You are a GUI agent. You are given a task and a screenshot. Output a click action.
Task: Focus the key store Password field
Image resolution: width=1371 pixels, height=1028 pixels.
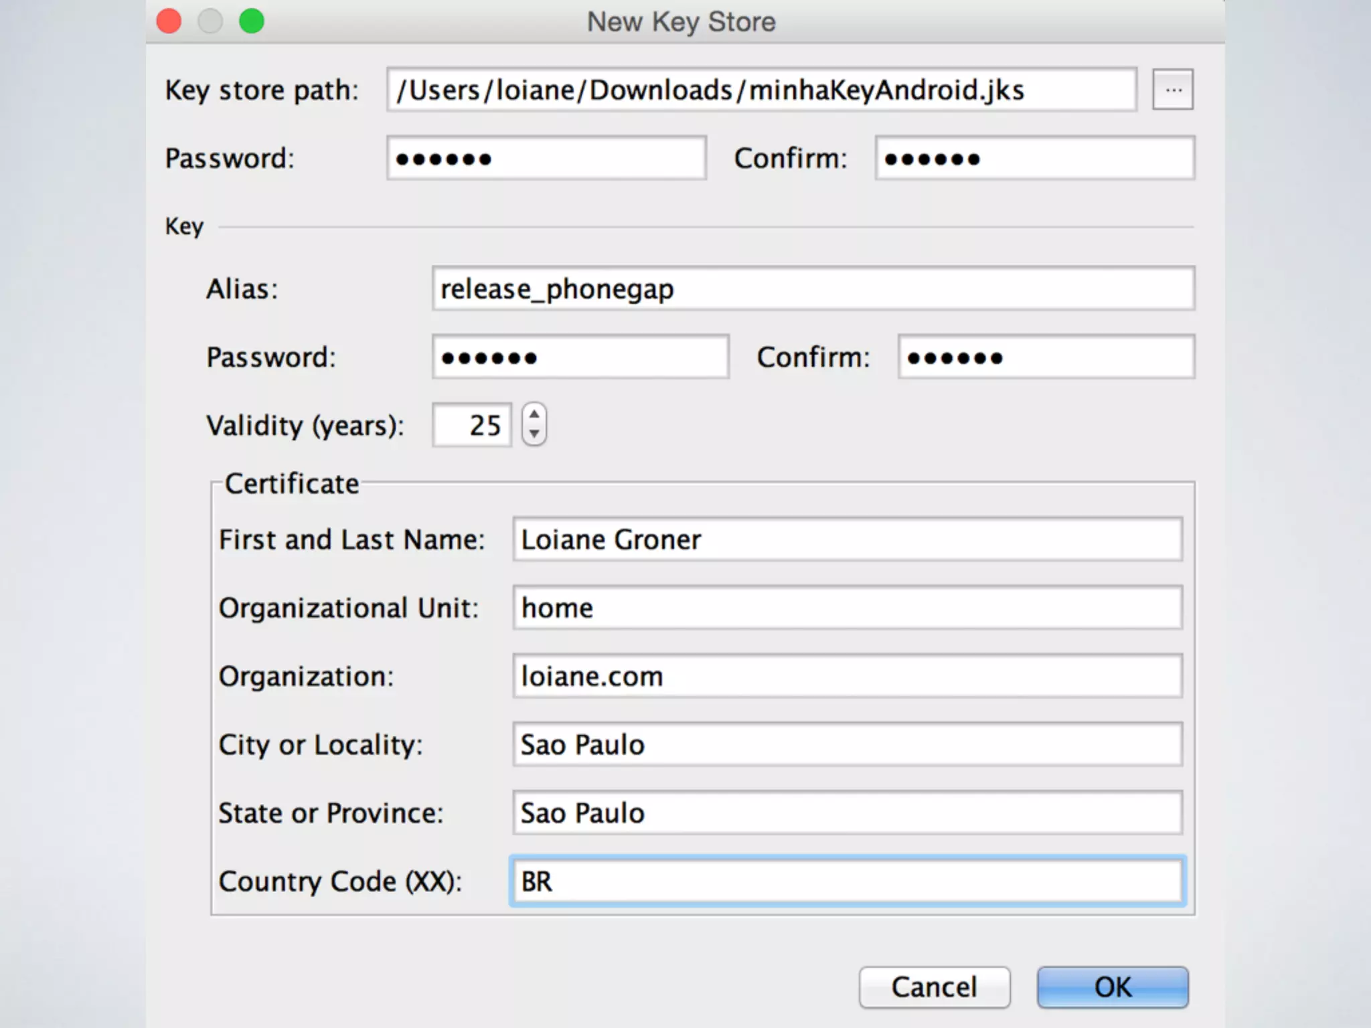click(546, 159)
